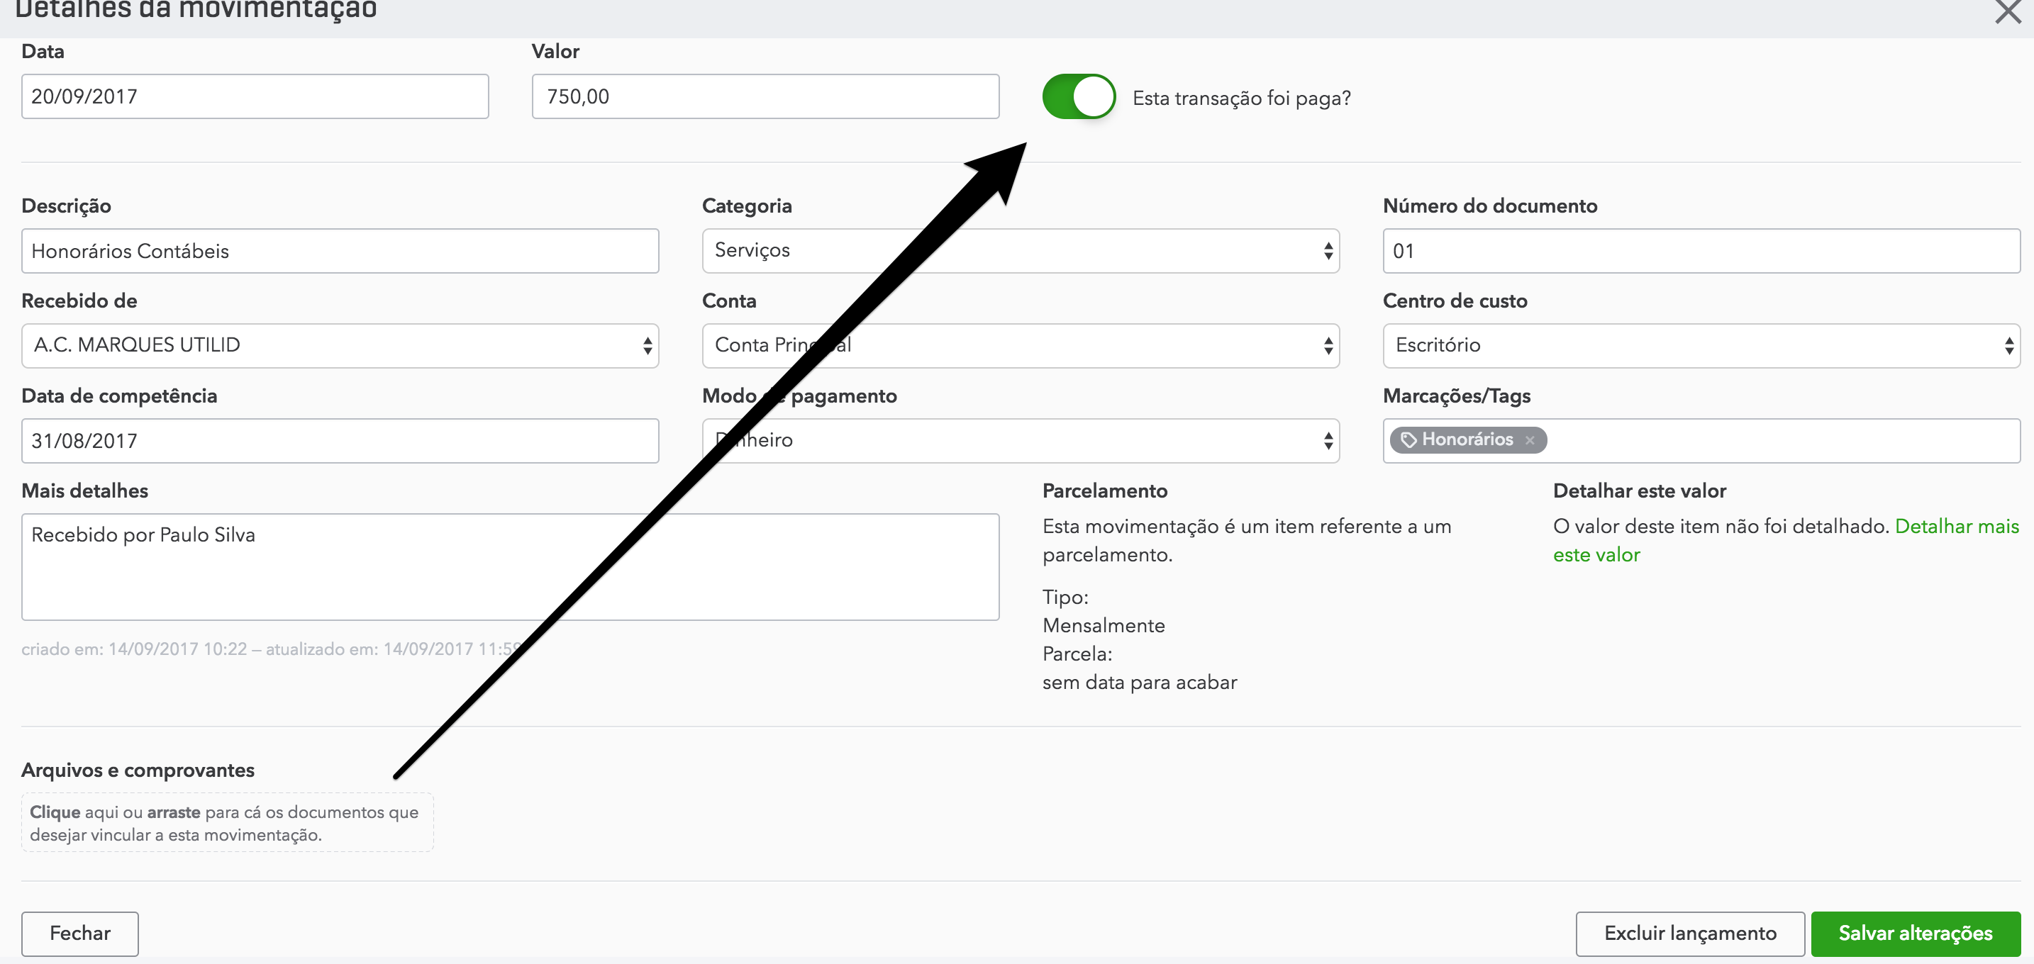Expand the Recebido de selector

pos(340,345)
